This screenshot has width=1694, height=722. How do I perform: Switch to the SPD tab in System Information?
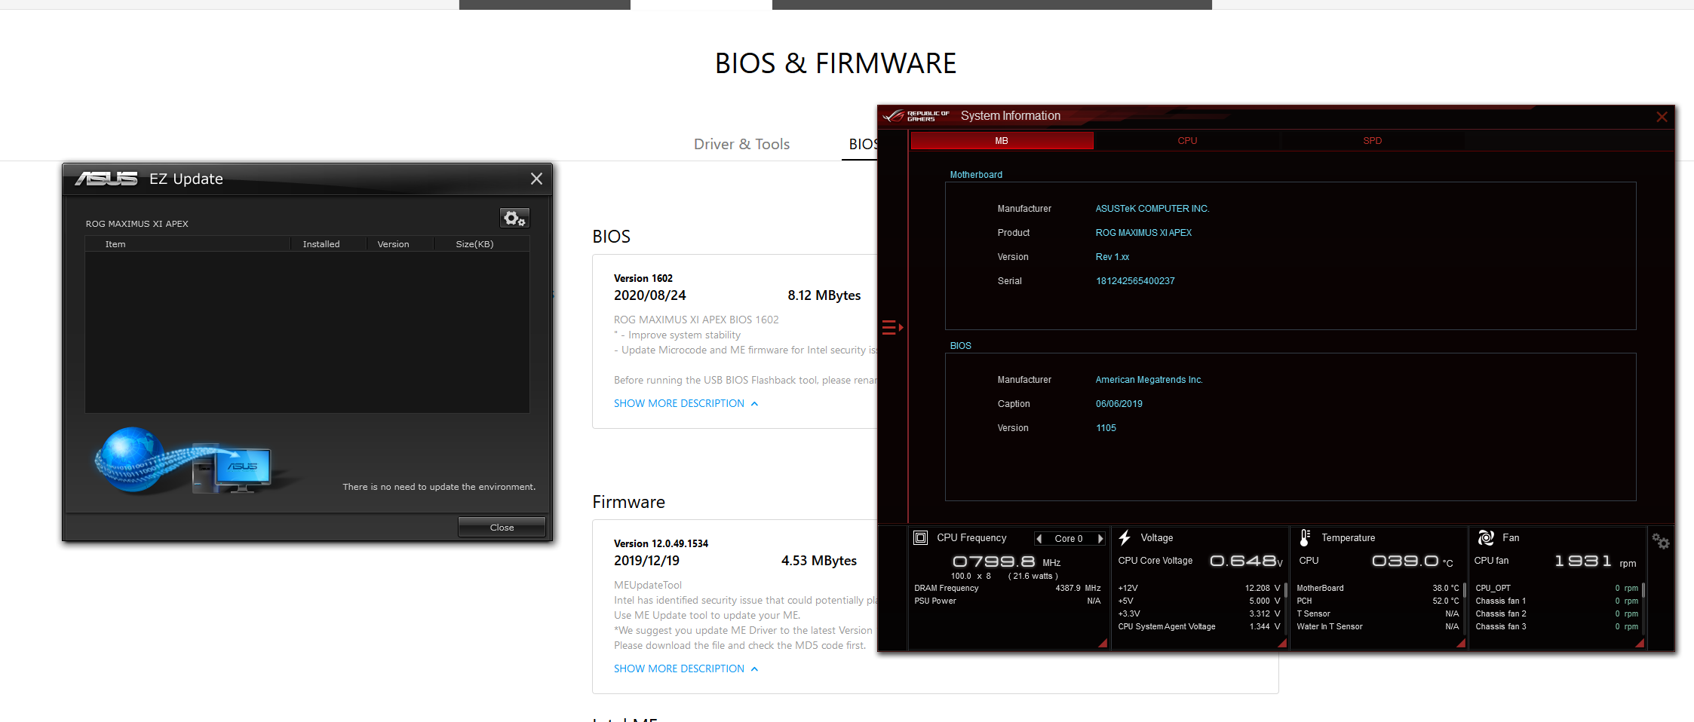click(x=1372, y=141)
